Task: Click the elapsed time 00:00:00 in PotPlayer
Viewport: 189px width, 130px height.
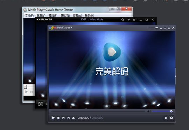Action: 83,118
